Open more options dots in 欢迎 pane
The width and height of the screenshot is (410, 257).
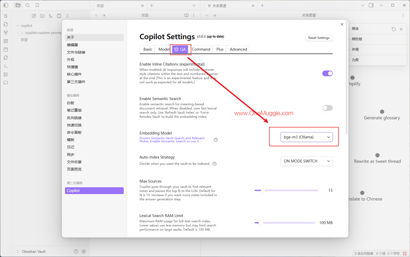point(194,15)
